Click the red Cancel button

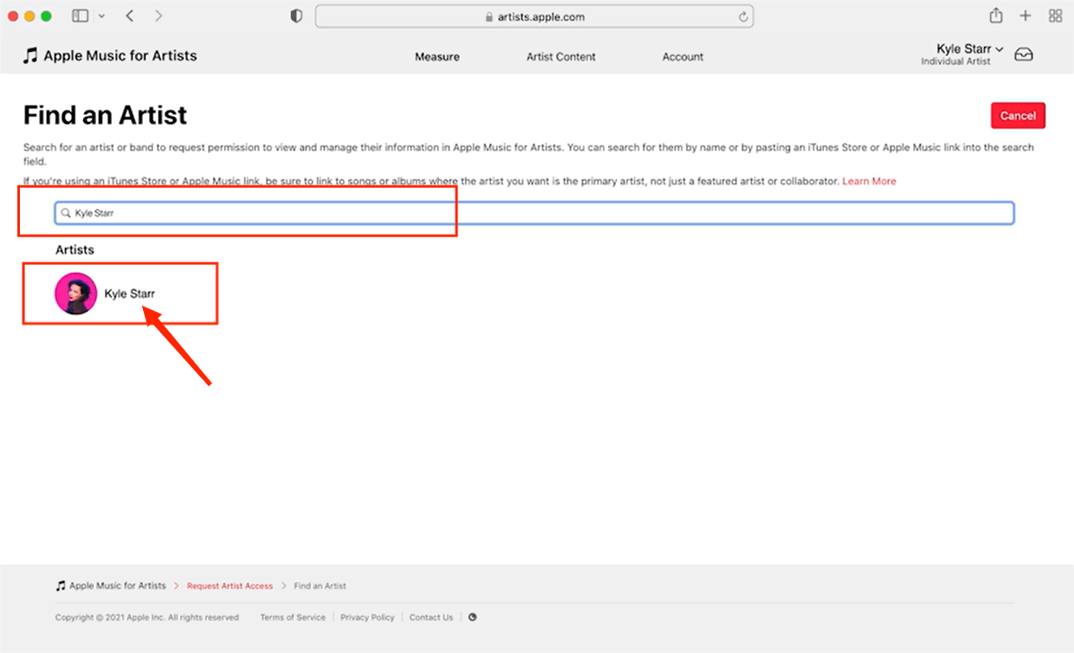click(1018, 115)
